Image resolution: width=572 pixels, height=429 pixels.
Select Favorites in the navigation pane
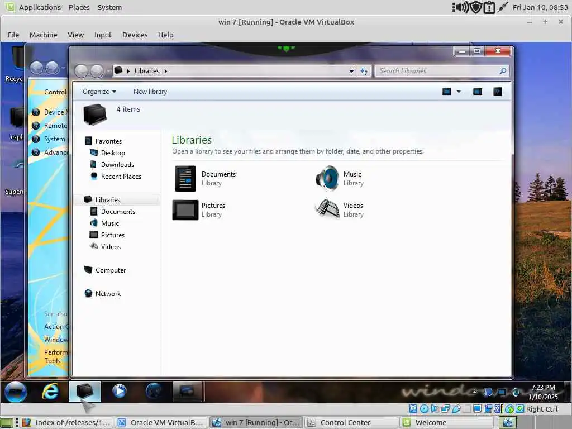point(108,141)
